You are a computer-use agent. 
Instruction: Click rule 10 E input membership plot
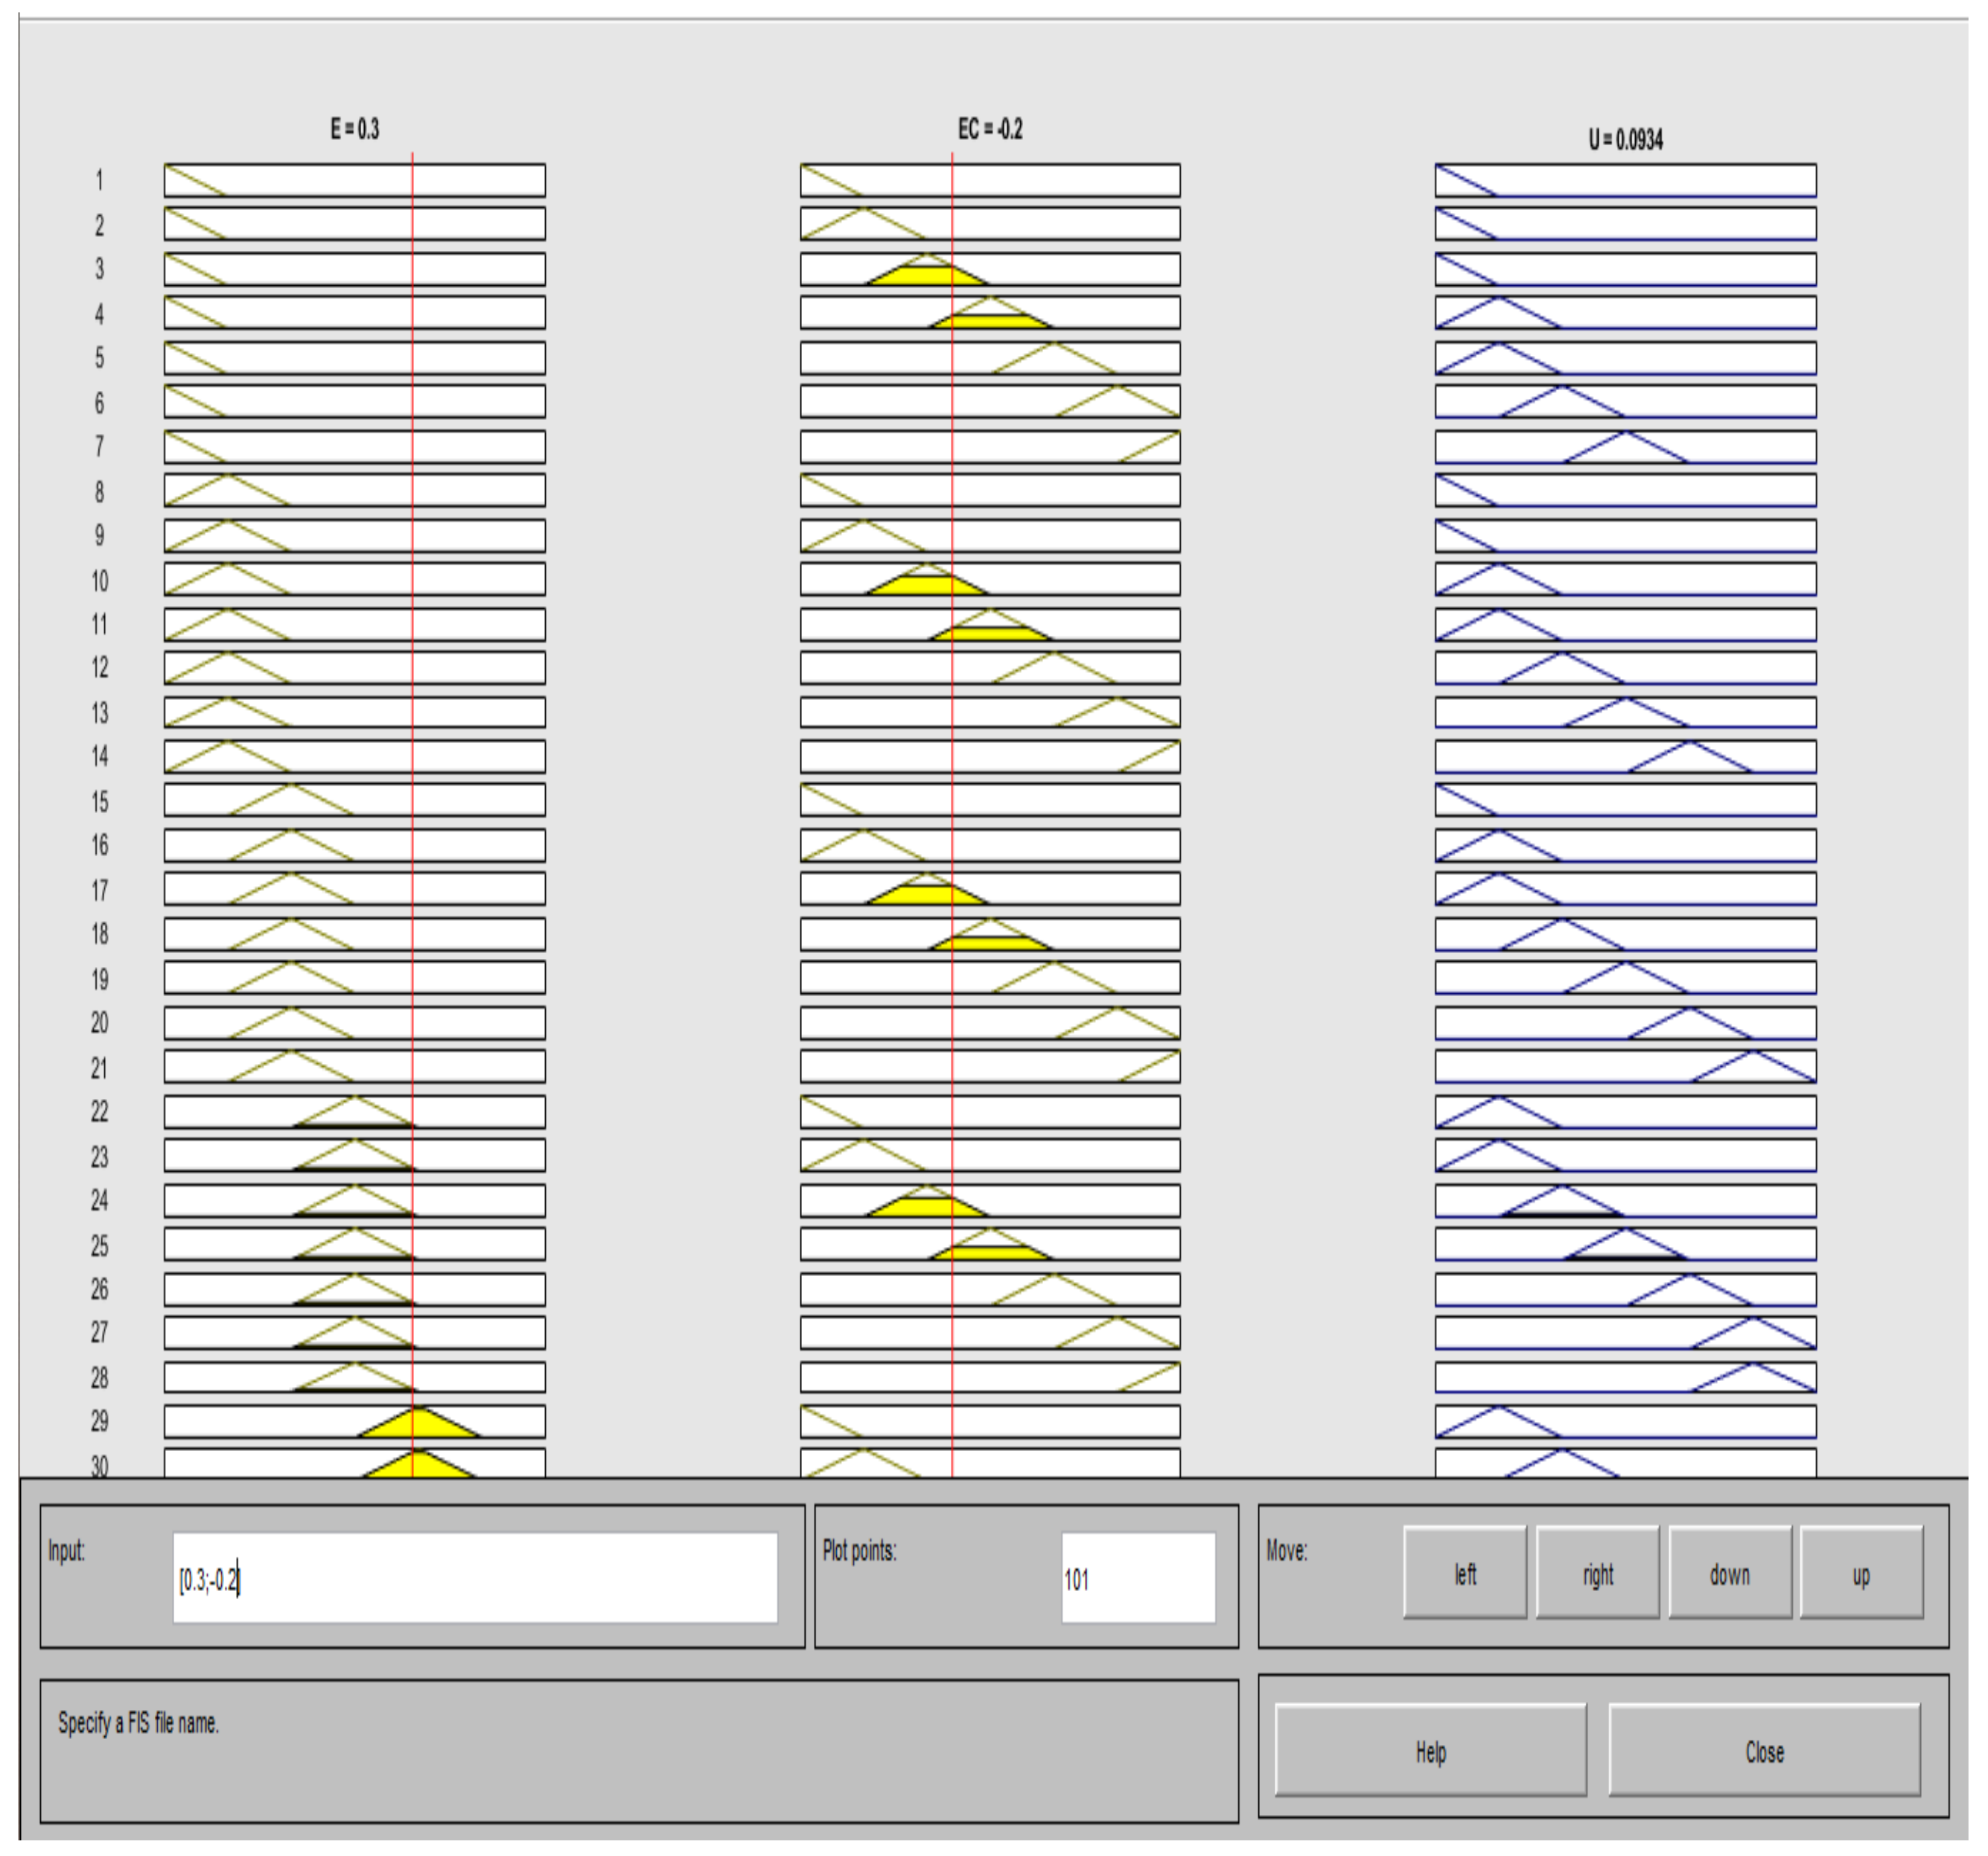coord(354,579)
